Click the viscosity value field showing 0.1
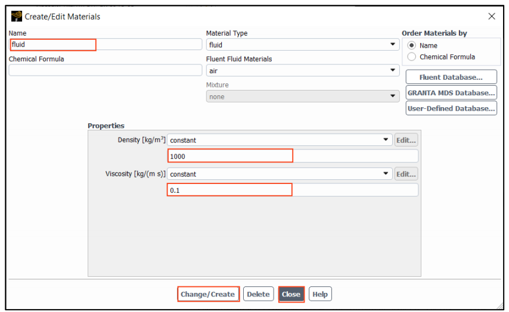Viewport: 509px width, 312px height. tap(293, 190)
